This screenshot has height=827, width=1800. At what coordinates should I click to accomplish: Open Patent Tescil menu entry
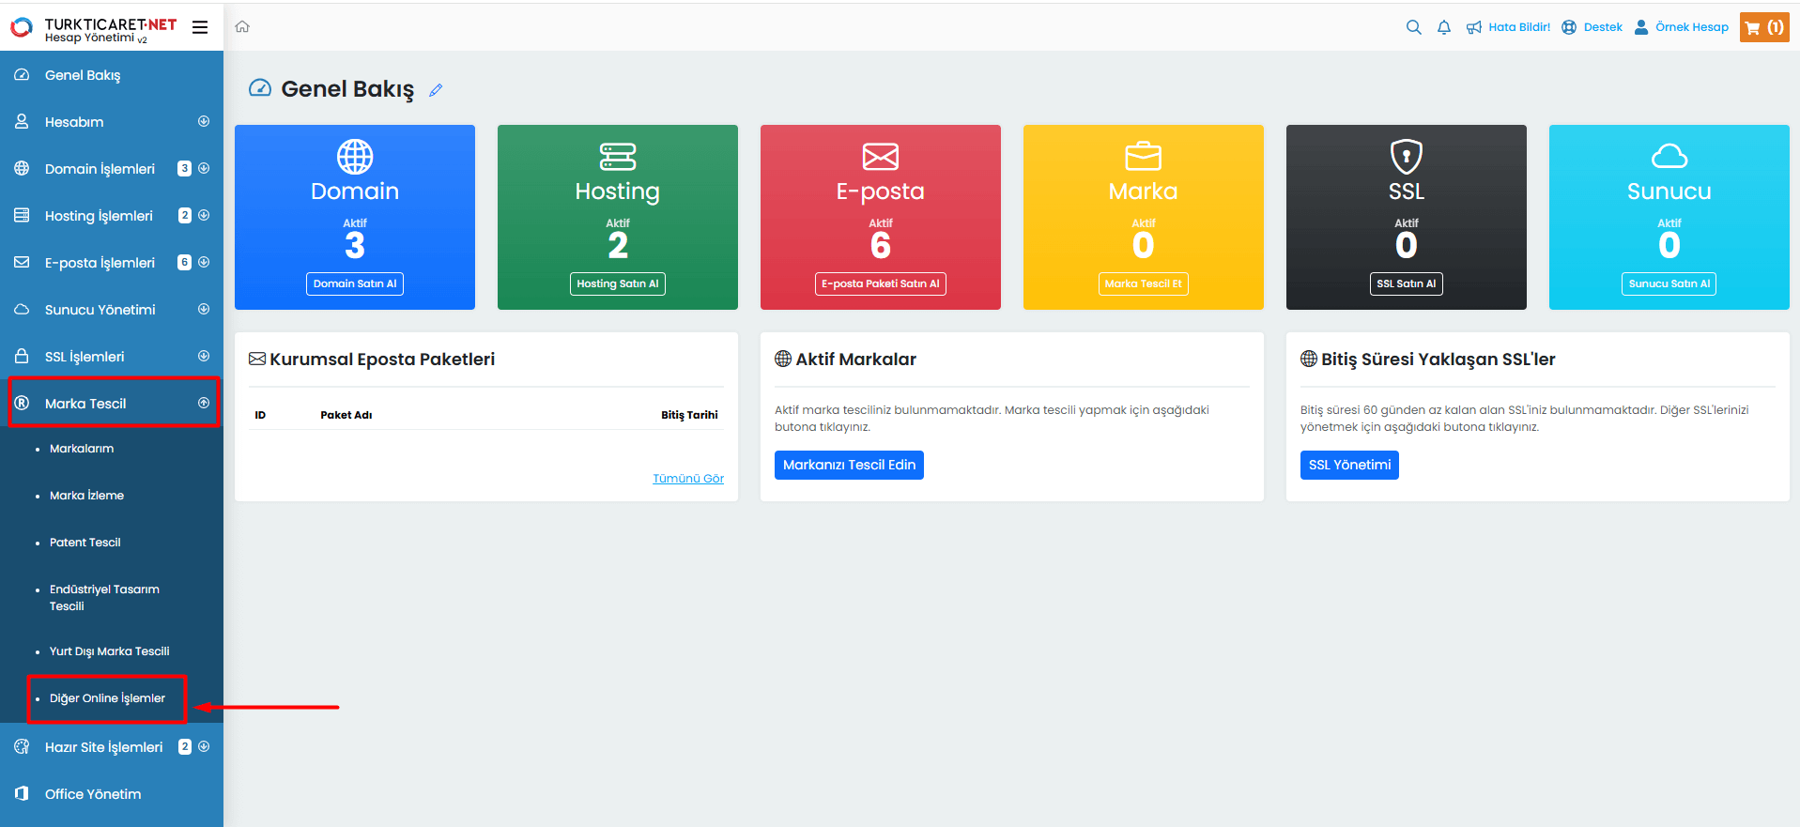coord(85,543)
